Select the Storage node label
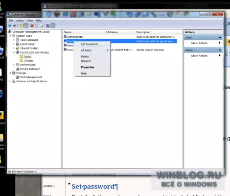The height and width of the screenshot is (196, 230). click(21, 73)
